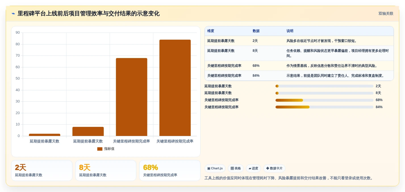Click the 68% cell in the table
This screenshot has width=405, height=192.
pyautogui.click(x=256, y=66)
